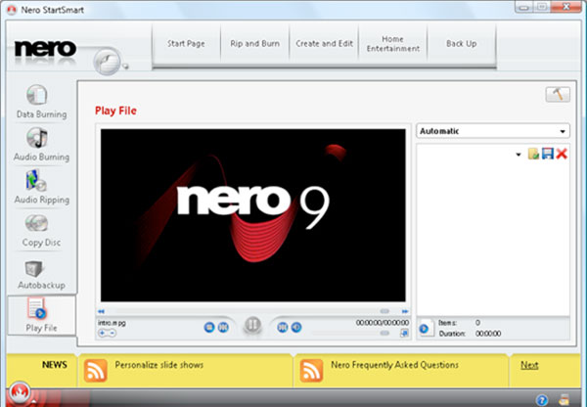Start the Copy Disc task

(x=41, y=230)
